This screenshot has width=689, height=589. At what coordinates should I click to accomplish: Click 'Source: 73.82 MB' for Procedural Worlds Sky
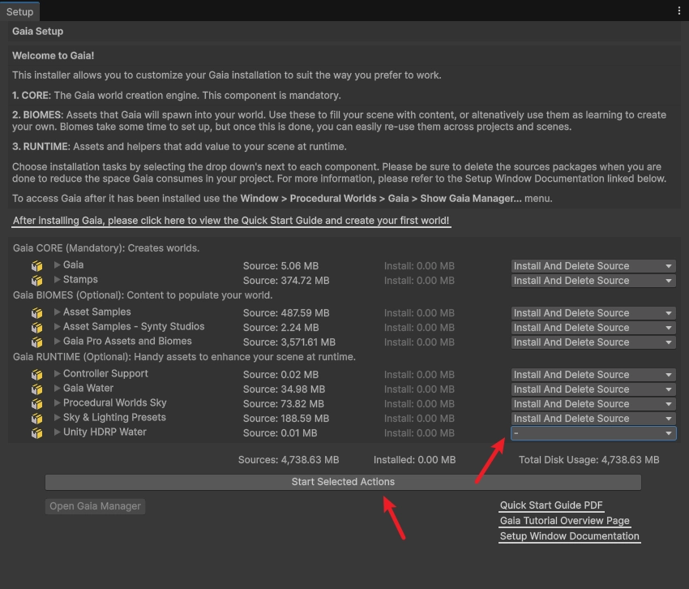coord(284,403)
